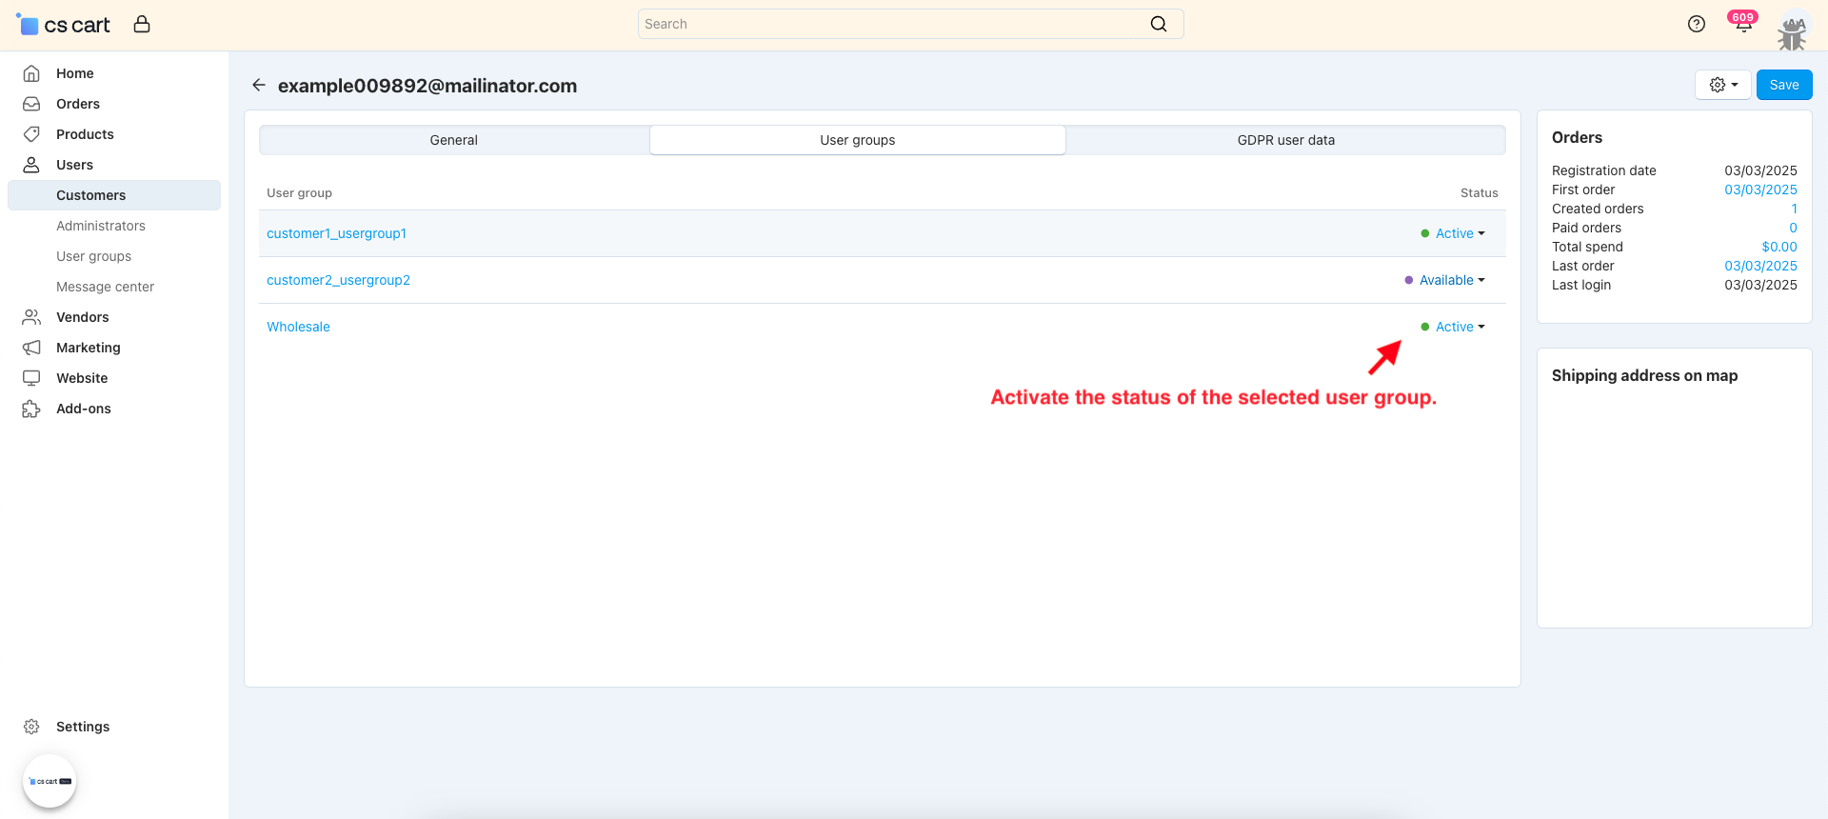Switch to the General tab
The width and height of the screenshot is (1828, 819).
(x=453, y=140)
